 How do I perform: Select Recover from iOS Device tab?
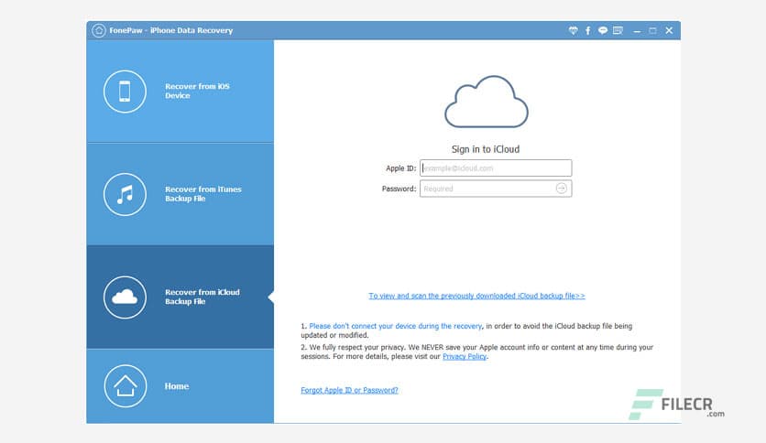coord(196,92)
